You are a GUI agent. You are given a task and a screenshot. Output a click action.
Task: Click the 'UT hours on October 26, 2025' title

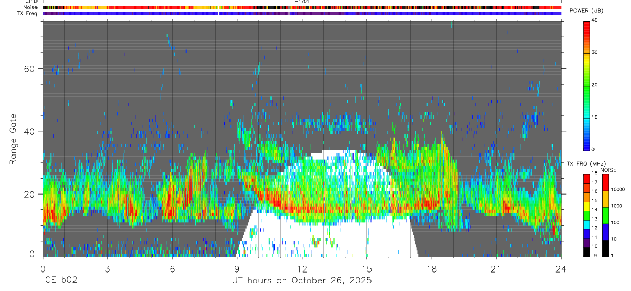302,281
